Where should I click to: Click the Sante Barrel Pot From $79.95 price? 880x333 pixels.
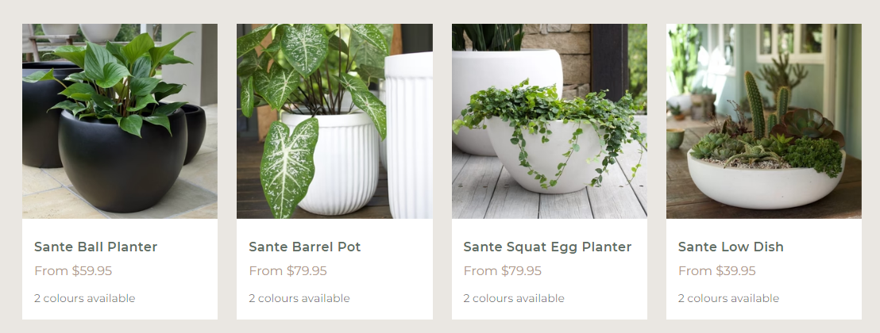coord(288,271)
